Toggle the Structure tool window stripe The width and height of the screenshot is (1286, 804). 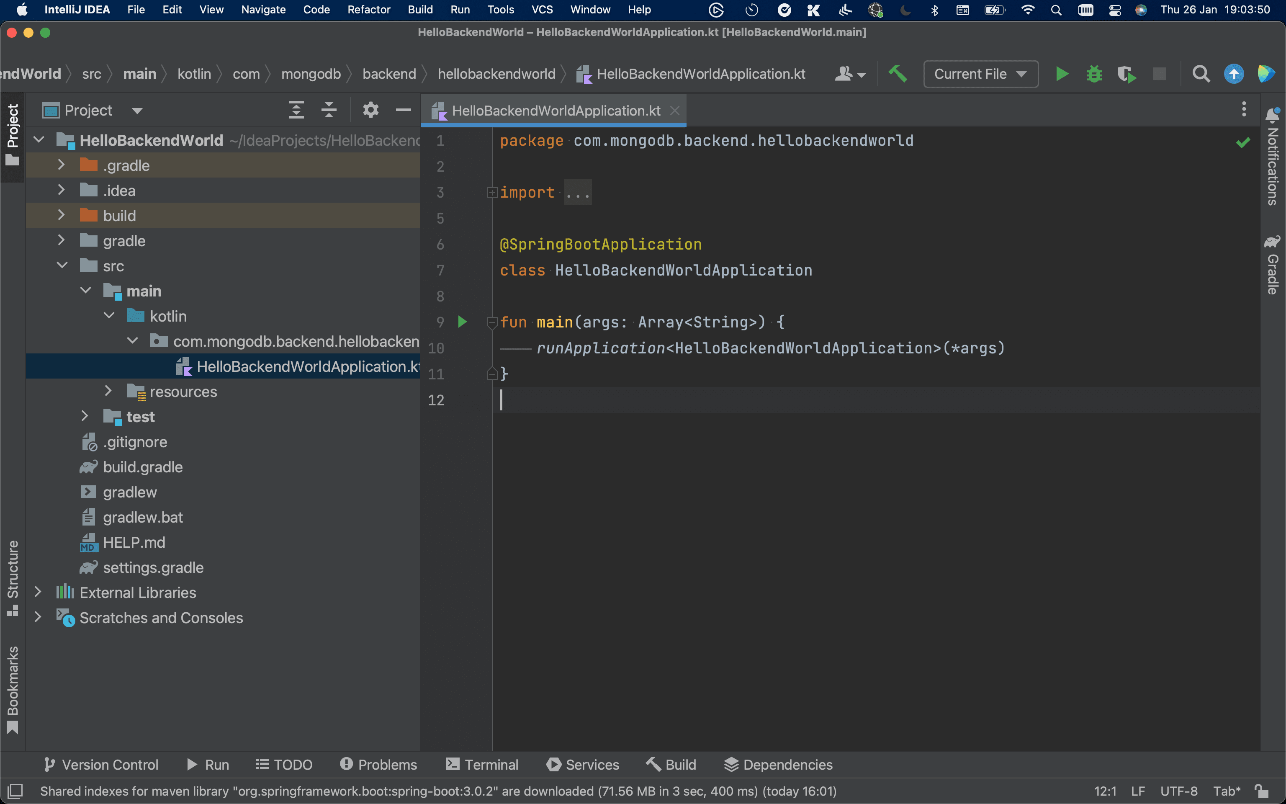point(13,578)
